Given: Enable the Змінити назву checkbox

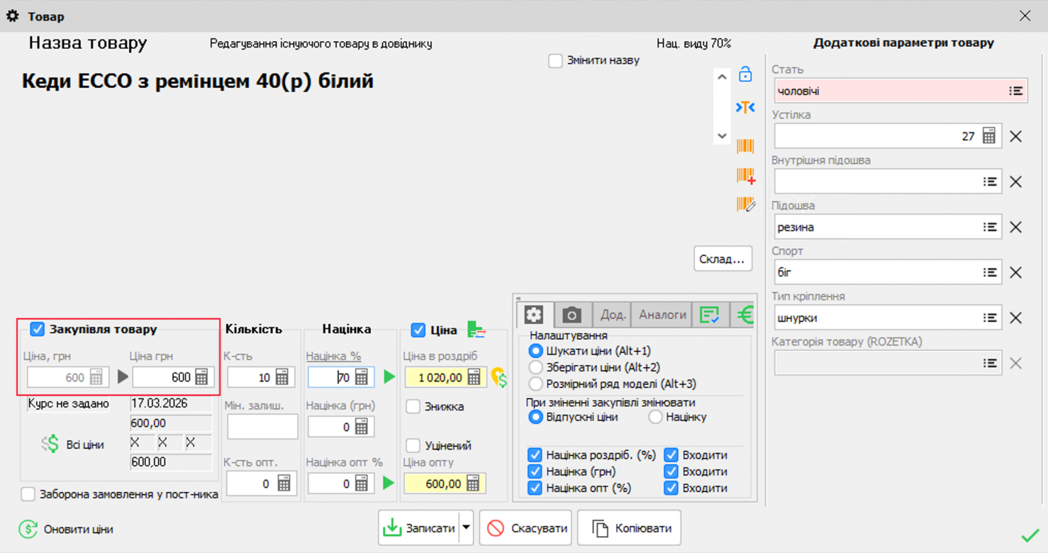Looking at the screenshot, I should coord(555,61).
